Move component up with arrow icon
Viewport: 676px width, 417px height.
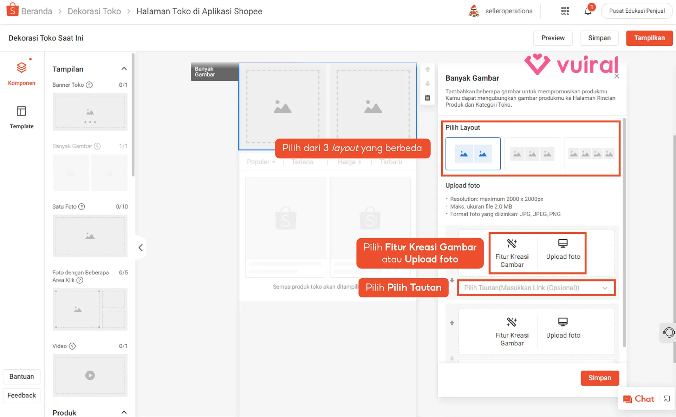point(427,69)
